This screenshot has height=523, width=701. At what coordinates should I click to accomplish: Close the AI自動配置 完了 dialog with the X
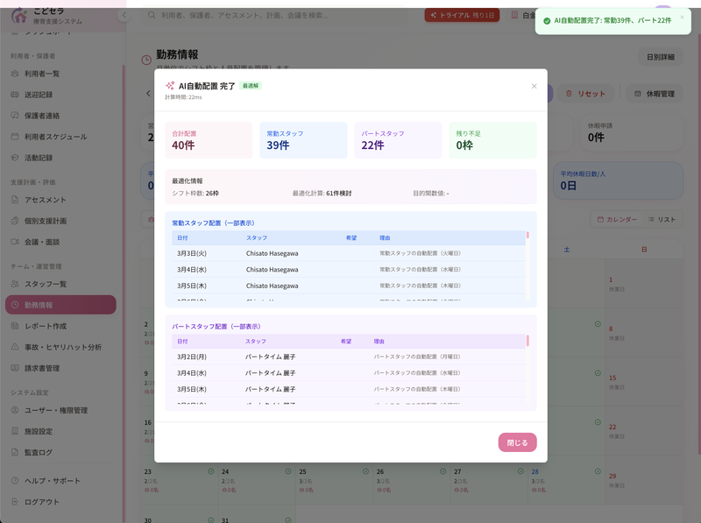coord(534,86)
